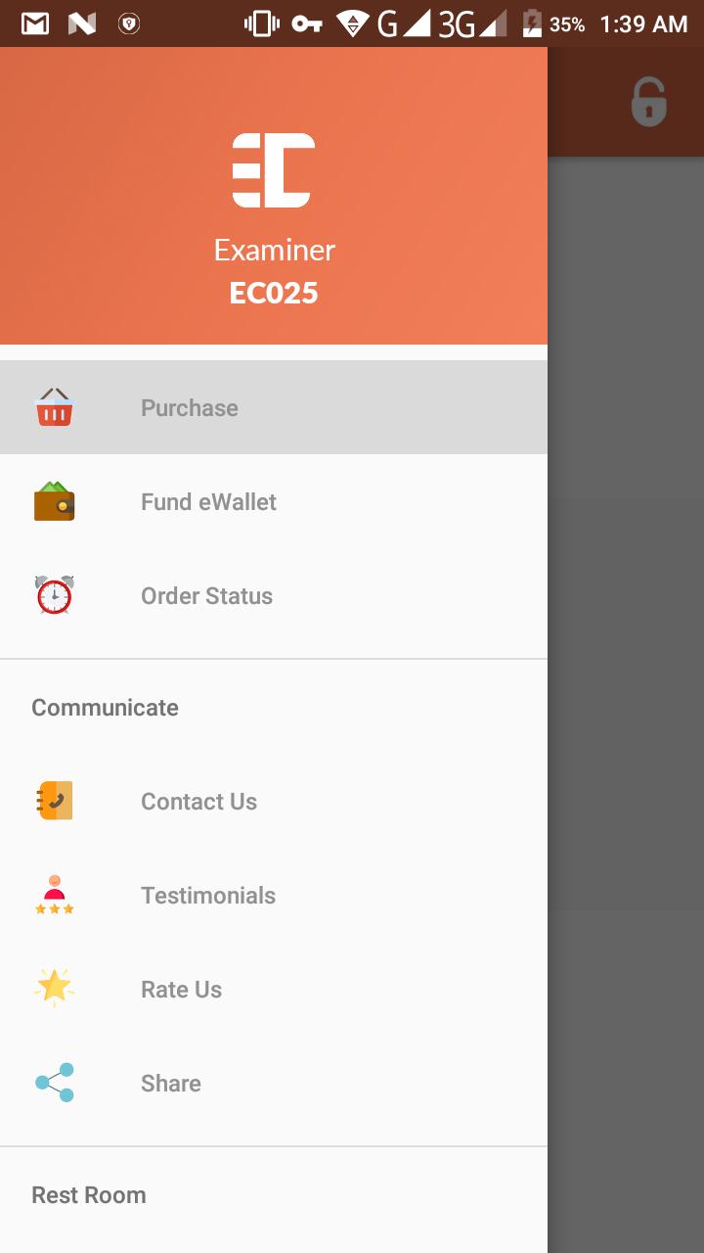Image resolution: width=704 pixels, height=1253 pixels.
Task: View the Testimonials page
Action: pyautogui.click(x=274, y=895)
